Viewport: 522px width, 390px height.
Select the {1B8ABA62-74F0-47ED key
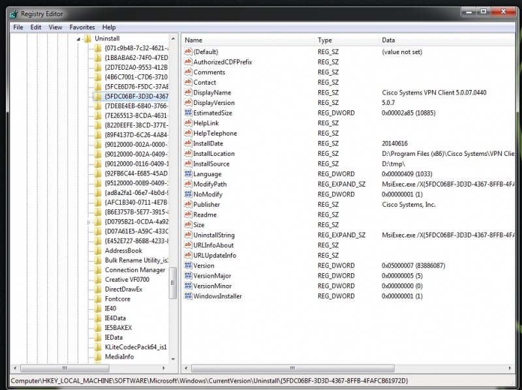tap(136, 57)
